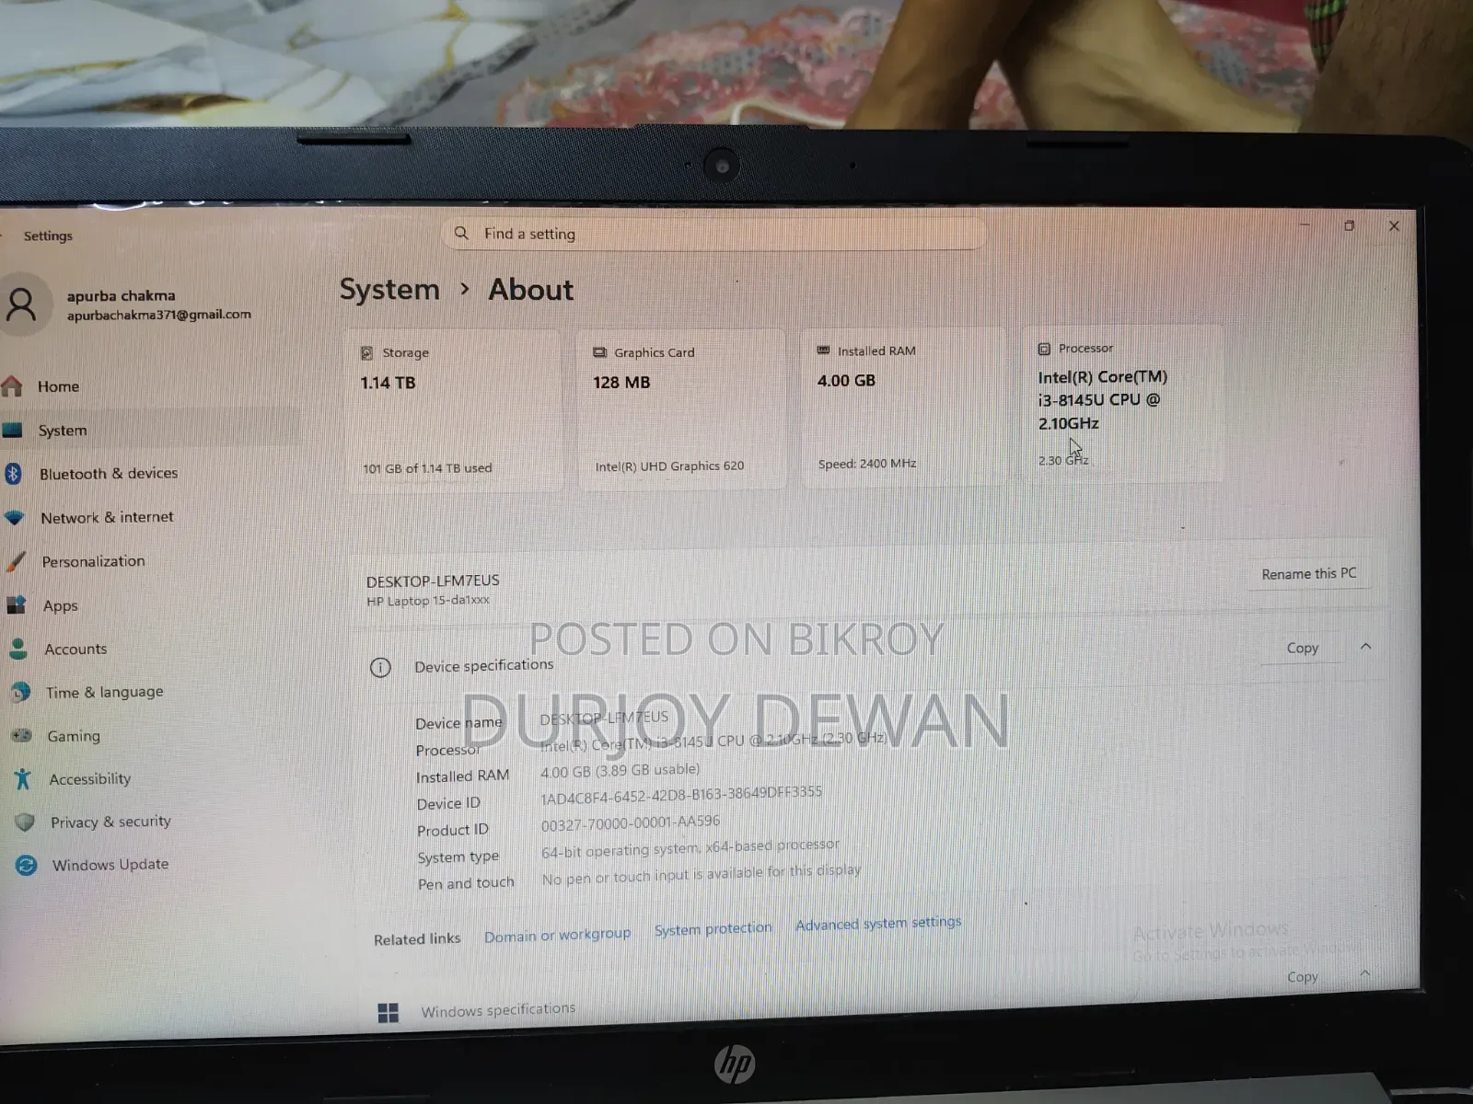Copy the device specifications
This screenshot has height=1104, width=1473.
[1302, 648]
